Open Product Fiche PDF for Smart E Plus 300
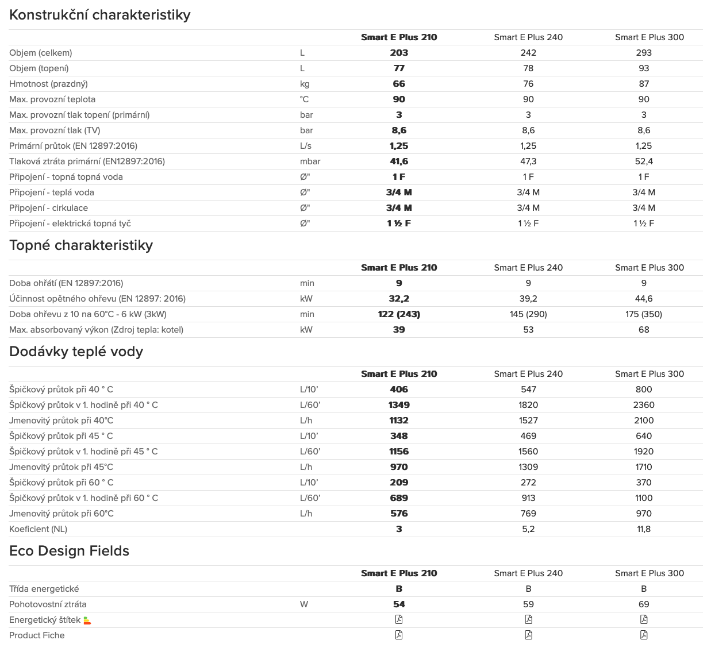Viewport: 711px width, 663px height. point(644,635)
